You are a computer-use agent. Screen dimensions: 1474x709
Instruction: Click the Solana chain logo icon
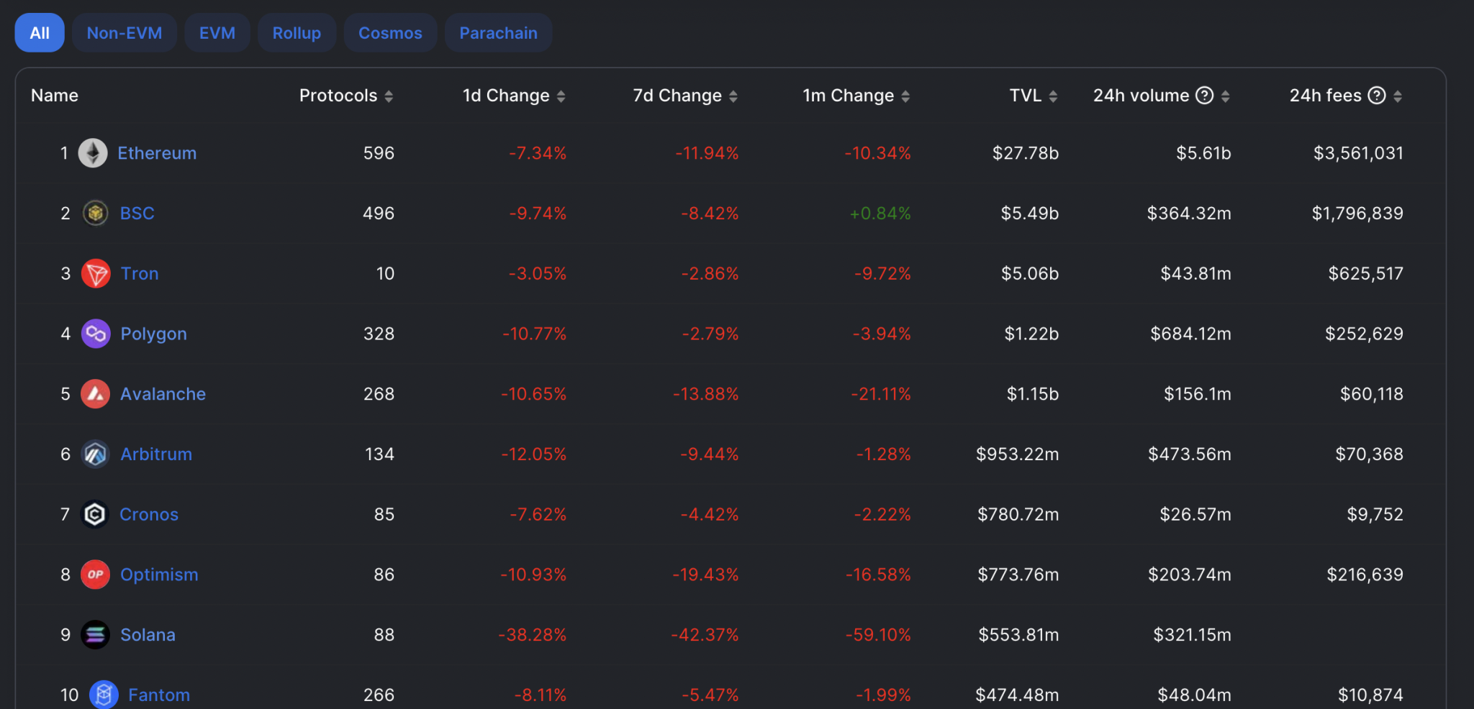[x=95, y=635]
